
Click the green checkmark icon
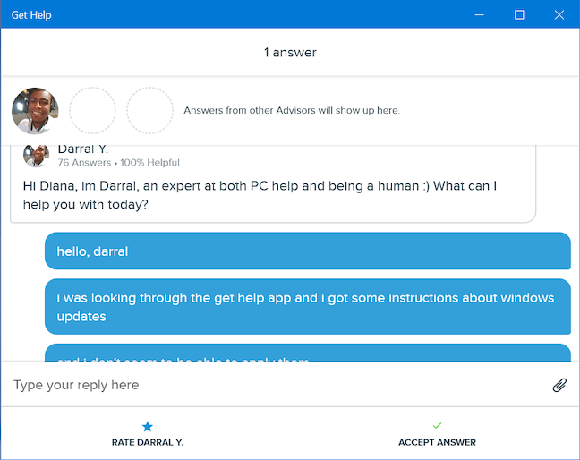click(x=437, y=426)
